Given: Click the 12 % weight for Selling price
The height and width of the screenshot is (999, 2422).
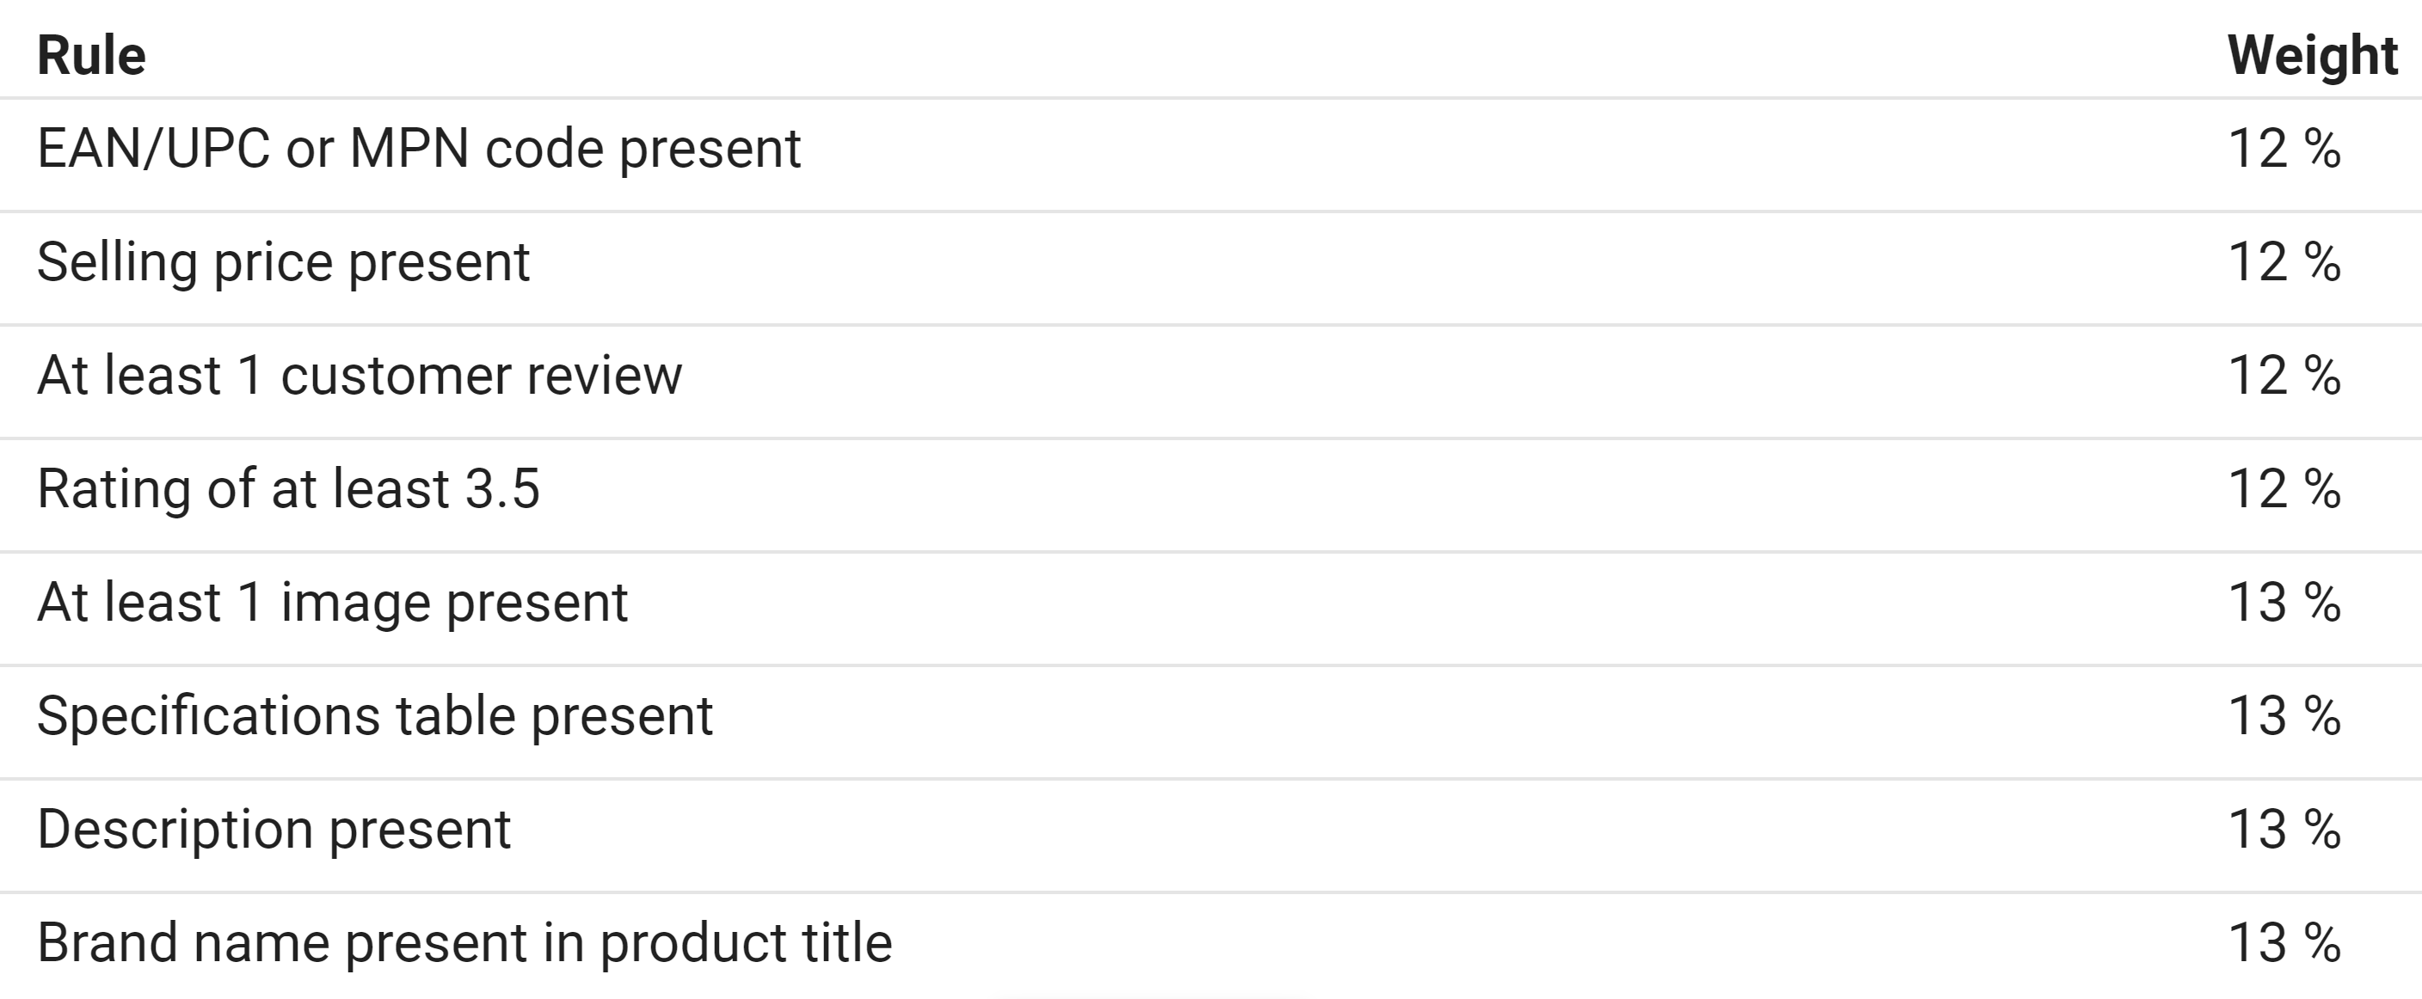Looking at the screenshot, I should pyautogui.click(x=2284, y=261).
